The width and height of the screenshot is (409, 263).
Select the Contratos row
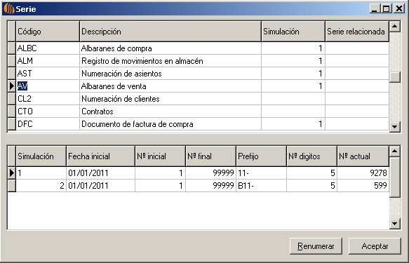click(199, 112)
